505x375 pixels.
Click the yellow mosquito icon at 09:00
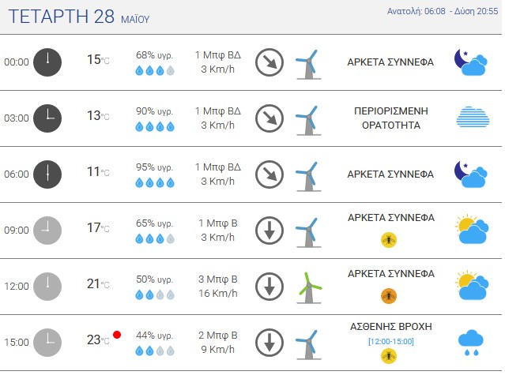click(x=389, y=240)
